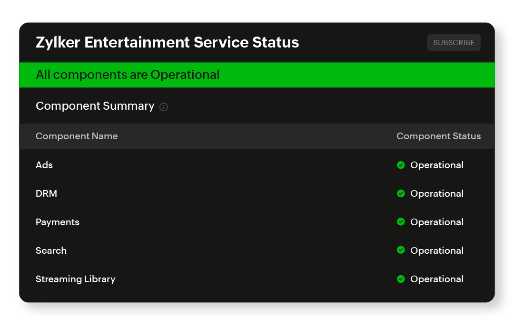
Task: Open the DRM component name
Action: (46, 193)
